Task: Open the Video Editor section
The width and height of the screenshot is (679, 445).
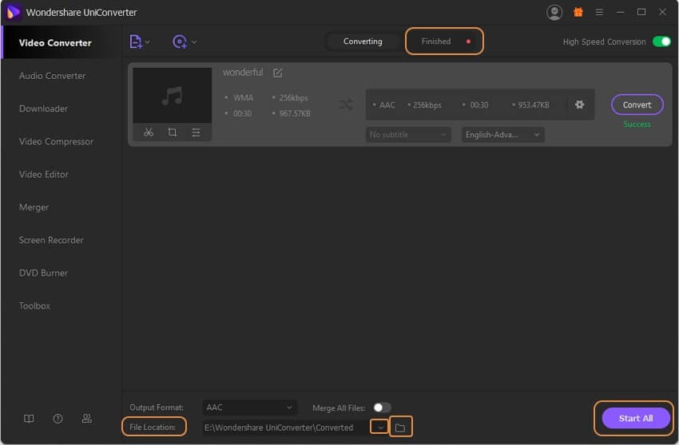Action: click(x=44, y=175)
